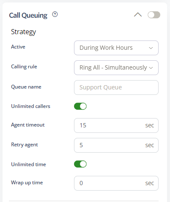Disable the Unlimited callers switch

80,106
